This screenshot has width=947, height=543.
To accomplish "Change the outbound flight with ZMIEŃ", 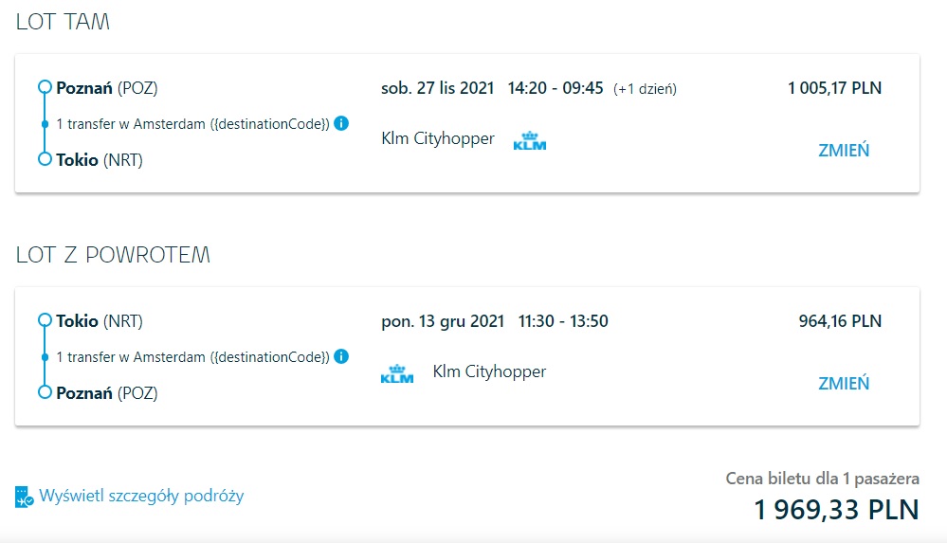I will coord(844,151).
